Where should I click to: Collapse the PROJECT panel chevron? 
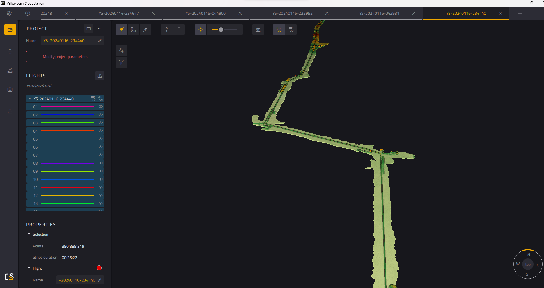pos(99,28)
